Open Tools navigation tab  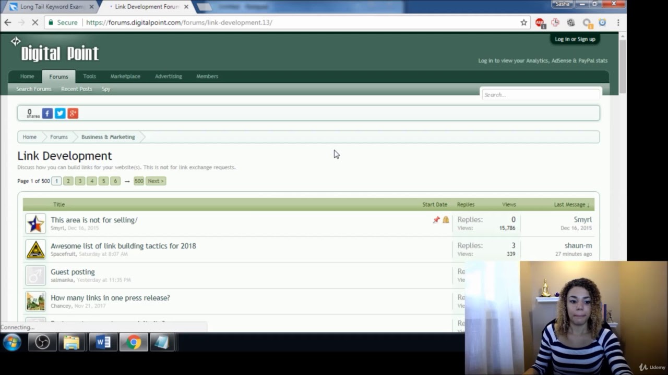(89, 76)
